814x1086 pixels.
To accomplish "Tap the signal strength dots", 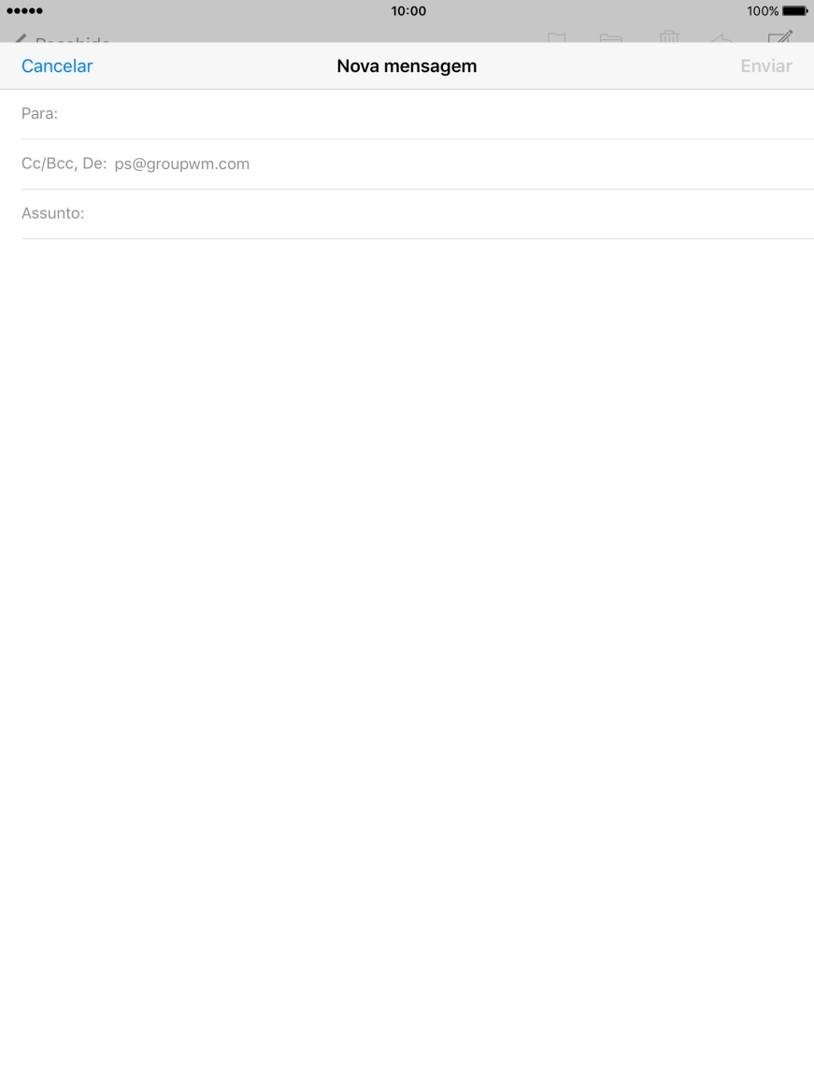I will [24, 11].
